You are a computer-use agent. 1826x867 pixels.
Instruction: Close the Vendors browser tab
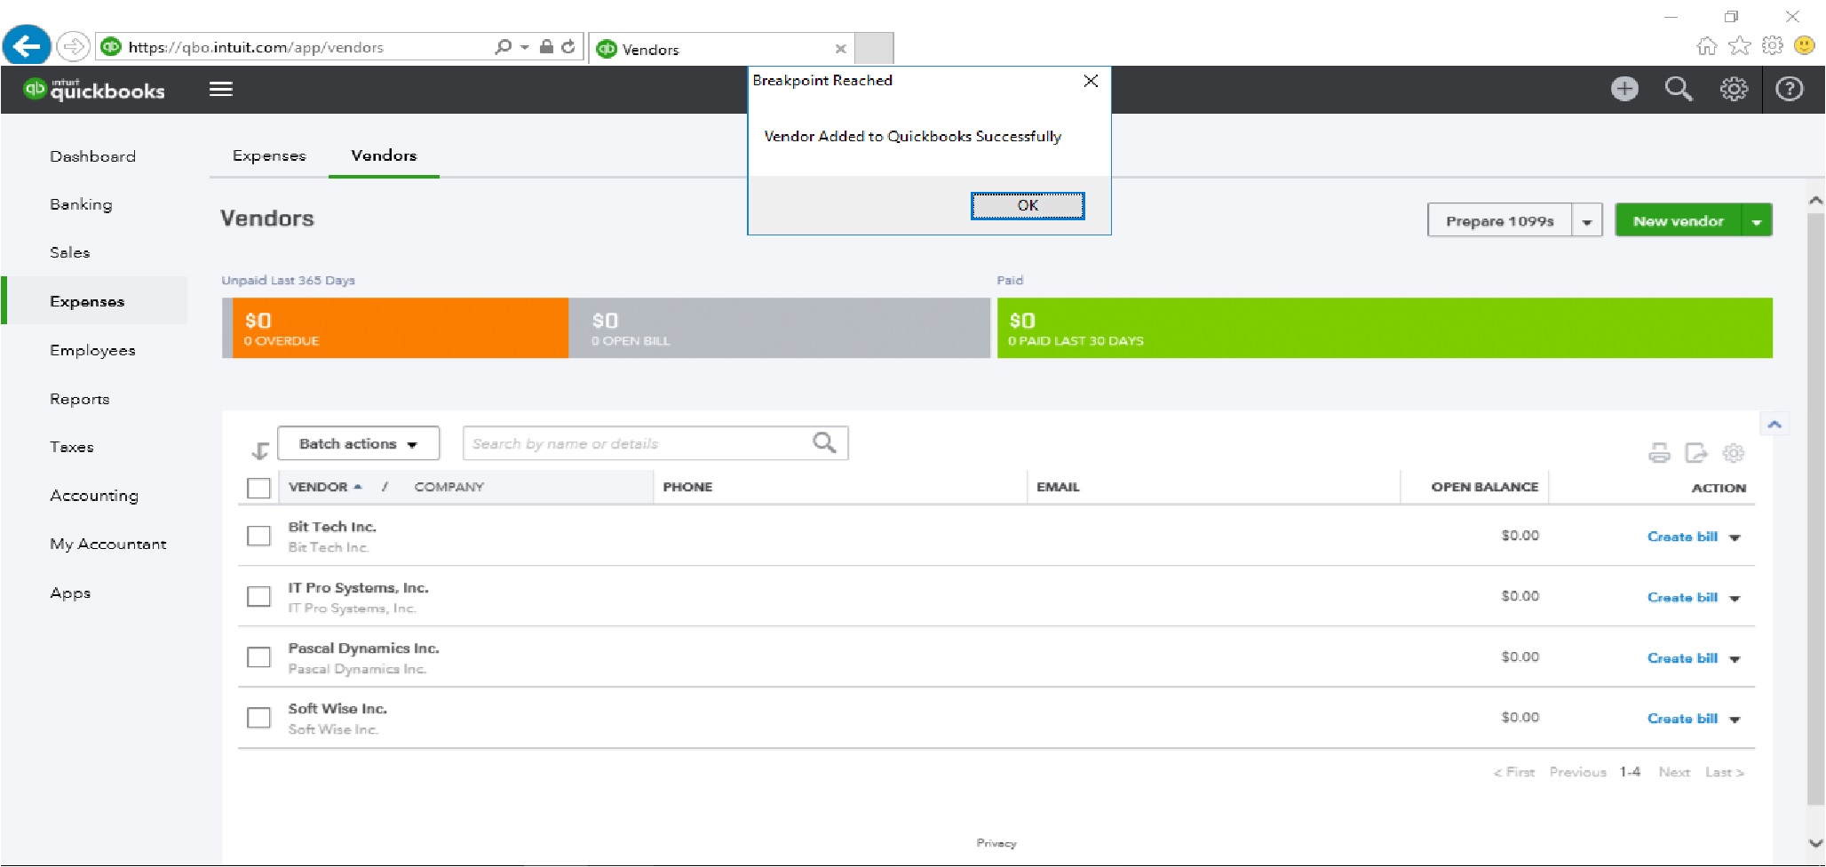click(x=840, y=49)
